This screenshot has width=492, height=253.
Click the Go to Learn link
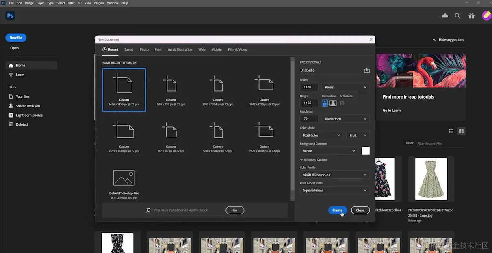[x=391, y=110]
